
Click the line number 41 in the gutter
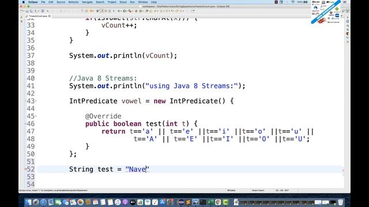31,86
